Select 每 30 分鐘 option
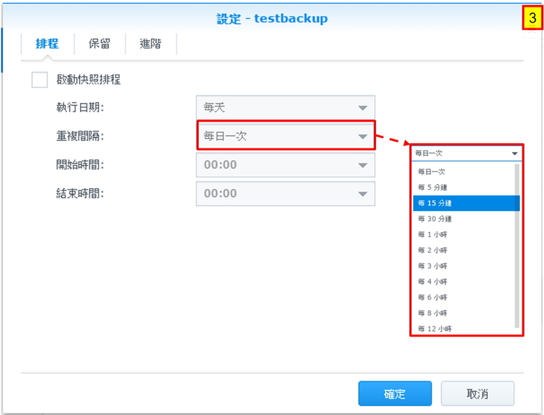Viewport: 544px width, 415px height. click(464, 219)
